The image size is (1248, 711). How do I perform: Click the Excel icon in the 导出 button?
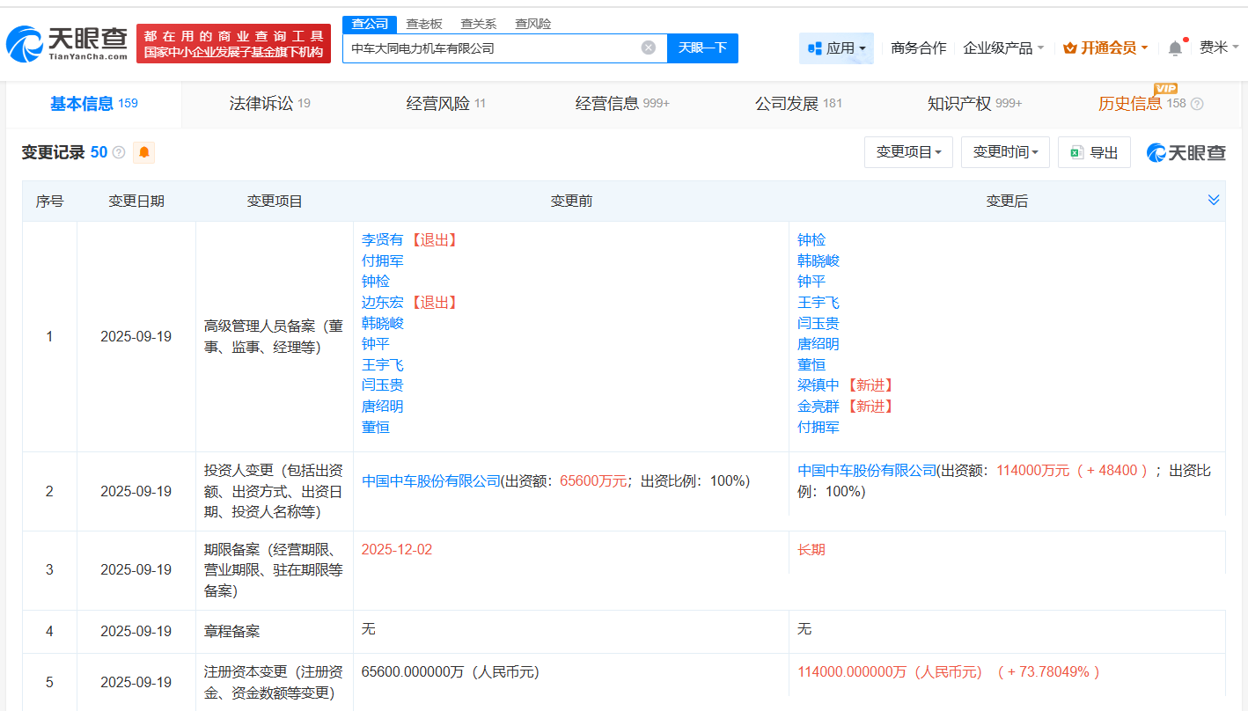click(x=1076, y=151)
